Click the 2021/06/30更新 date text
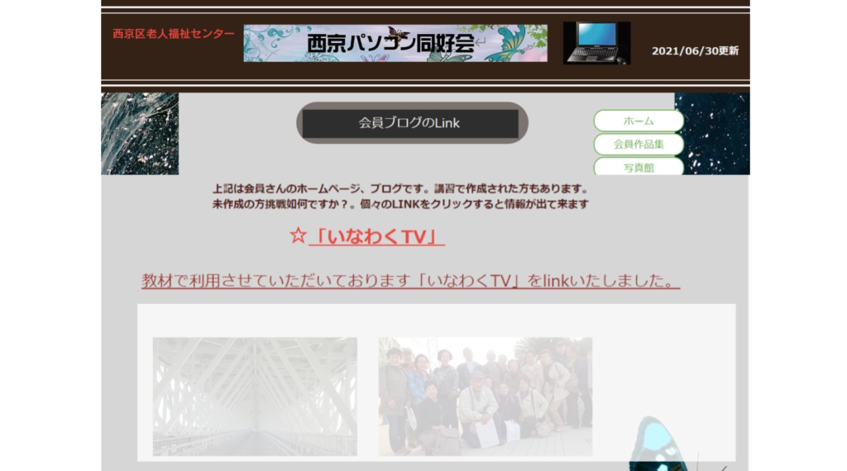The image size is (847, 471). coord(695,50)
